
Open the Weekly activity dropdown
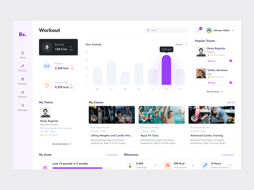click(181, 44)
